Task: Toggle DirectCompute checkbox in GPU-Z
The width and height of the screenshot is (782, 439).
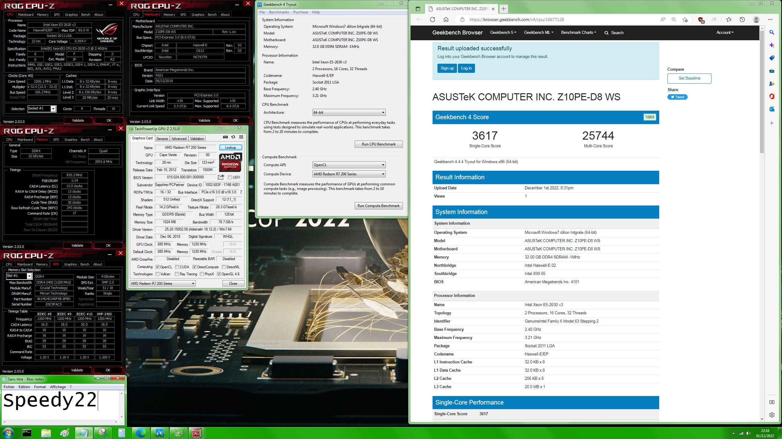Action: (x=194, y=267)
